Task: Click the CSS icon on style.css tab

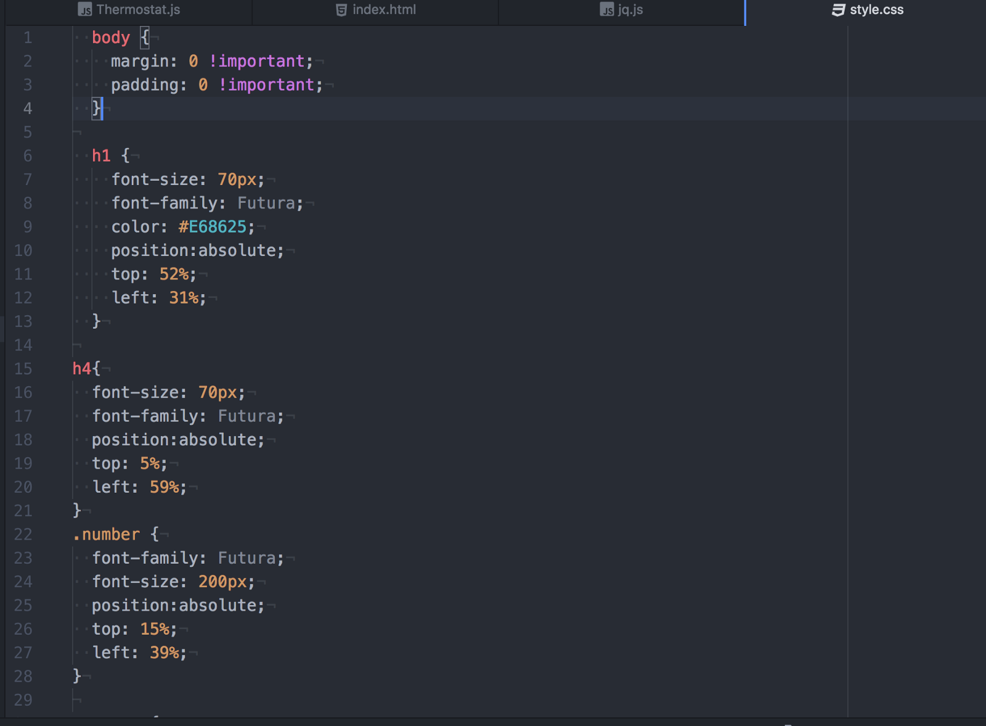Action: click(x=838, y=10)
